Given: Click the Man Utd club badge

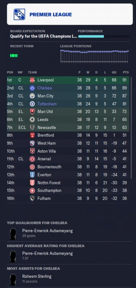Looking at the screenshot, I should click(x=32, y=112).
